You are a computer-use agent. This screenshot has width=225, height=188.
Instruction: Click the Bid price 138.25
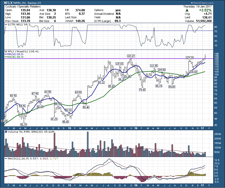(x=51, y=17)
